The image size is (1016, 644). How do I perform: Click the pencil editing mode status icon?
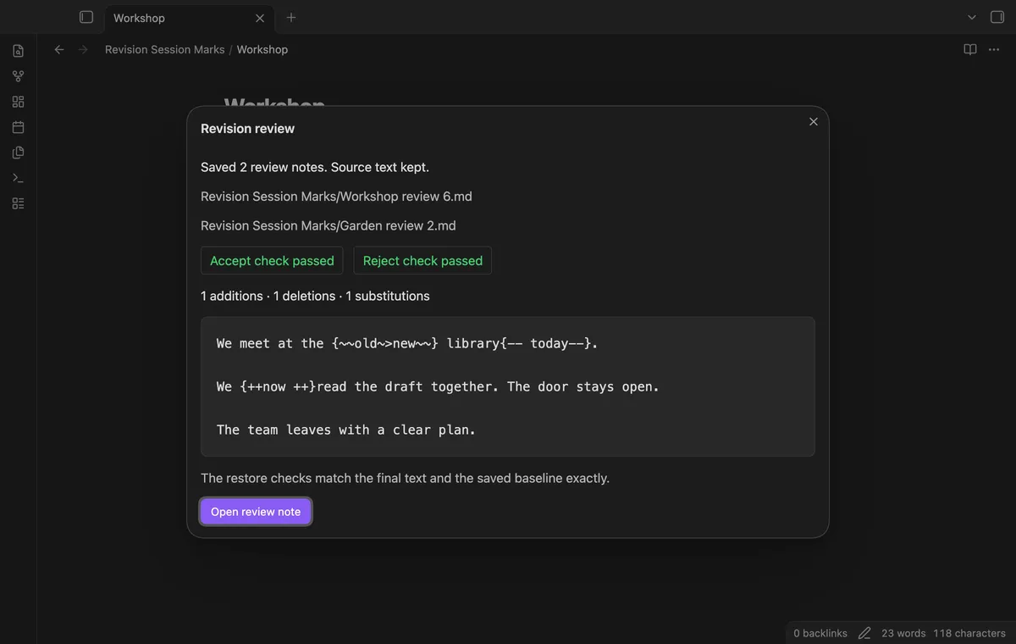[x=864, y=633]
